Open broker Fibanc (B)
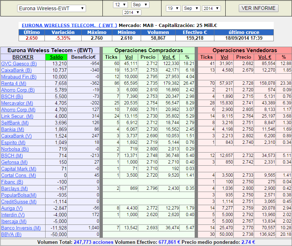Image resolution: width=292 pixels, height=246 pixels. coord(12,182)
